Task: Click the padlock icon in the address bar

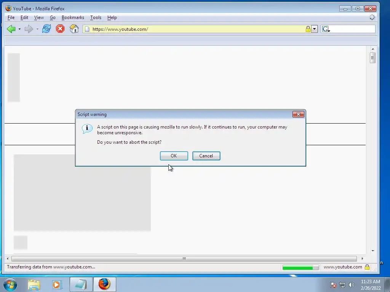Action: pos(308,29)
